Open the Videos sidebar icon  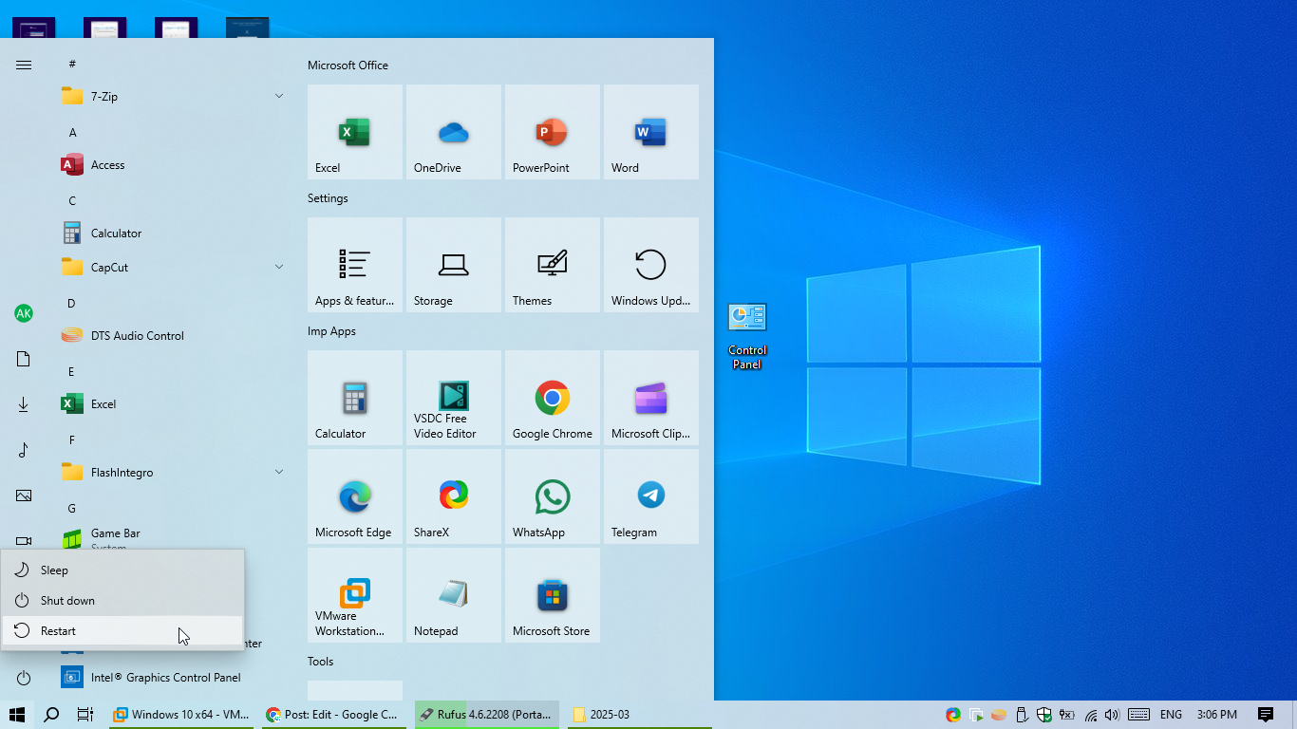tap(24, 540)
